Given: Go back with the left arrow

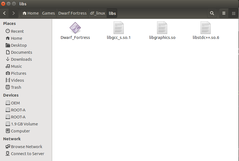Looking at the screenshot, I should tap(4, 13).
